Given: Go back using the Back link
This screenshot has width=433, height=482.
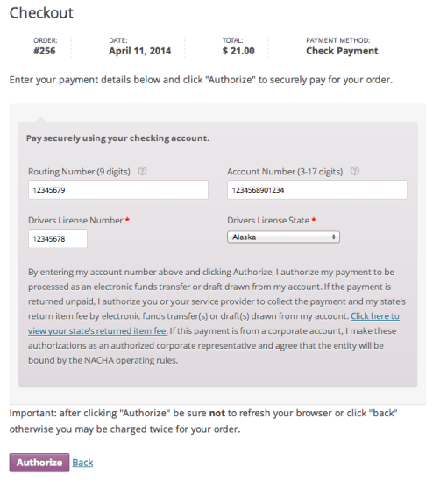Looking at the screenshot, I should (x=82, y=463).
